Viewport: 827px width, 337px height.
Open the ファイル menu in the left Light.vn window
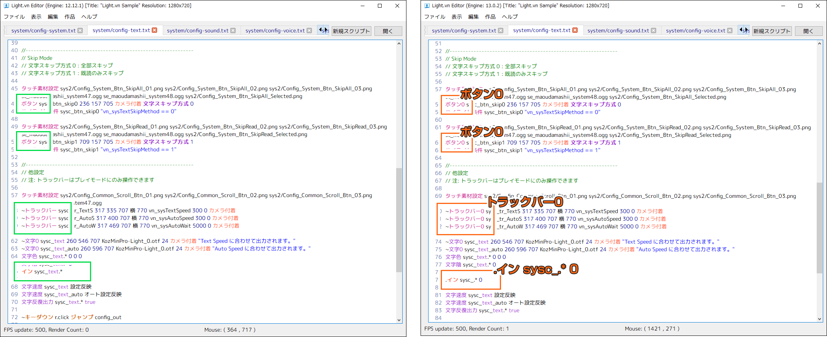[14, 17]
